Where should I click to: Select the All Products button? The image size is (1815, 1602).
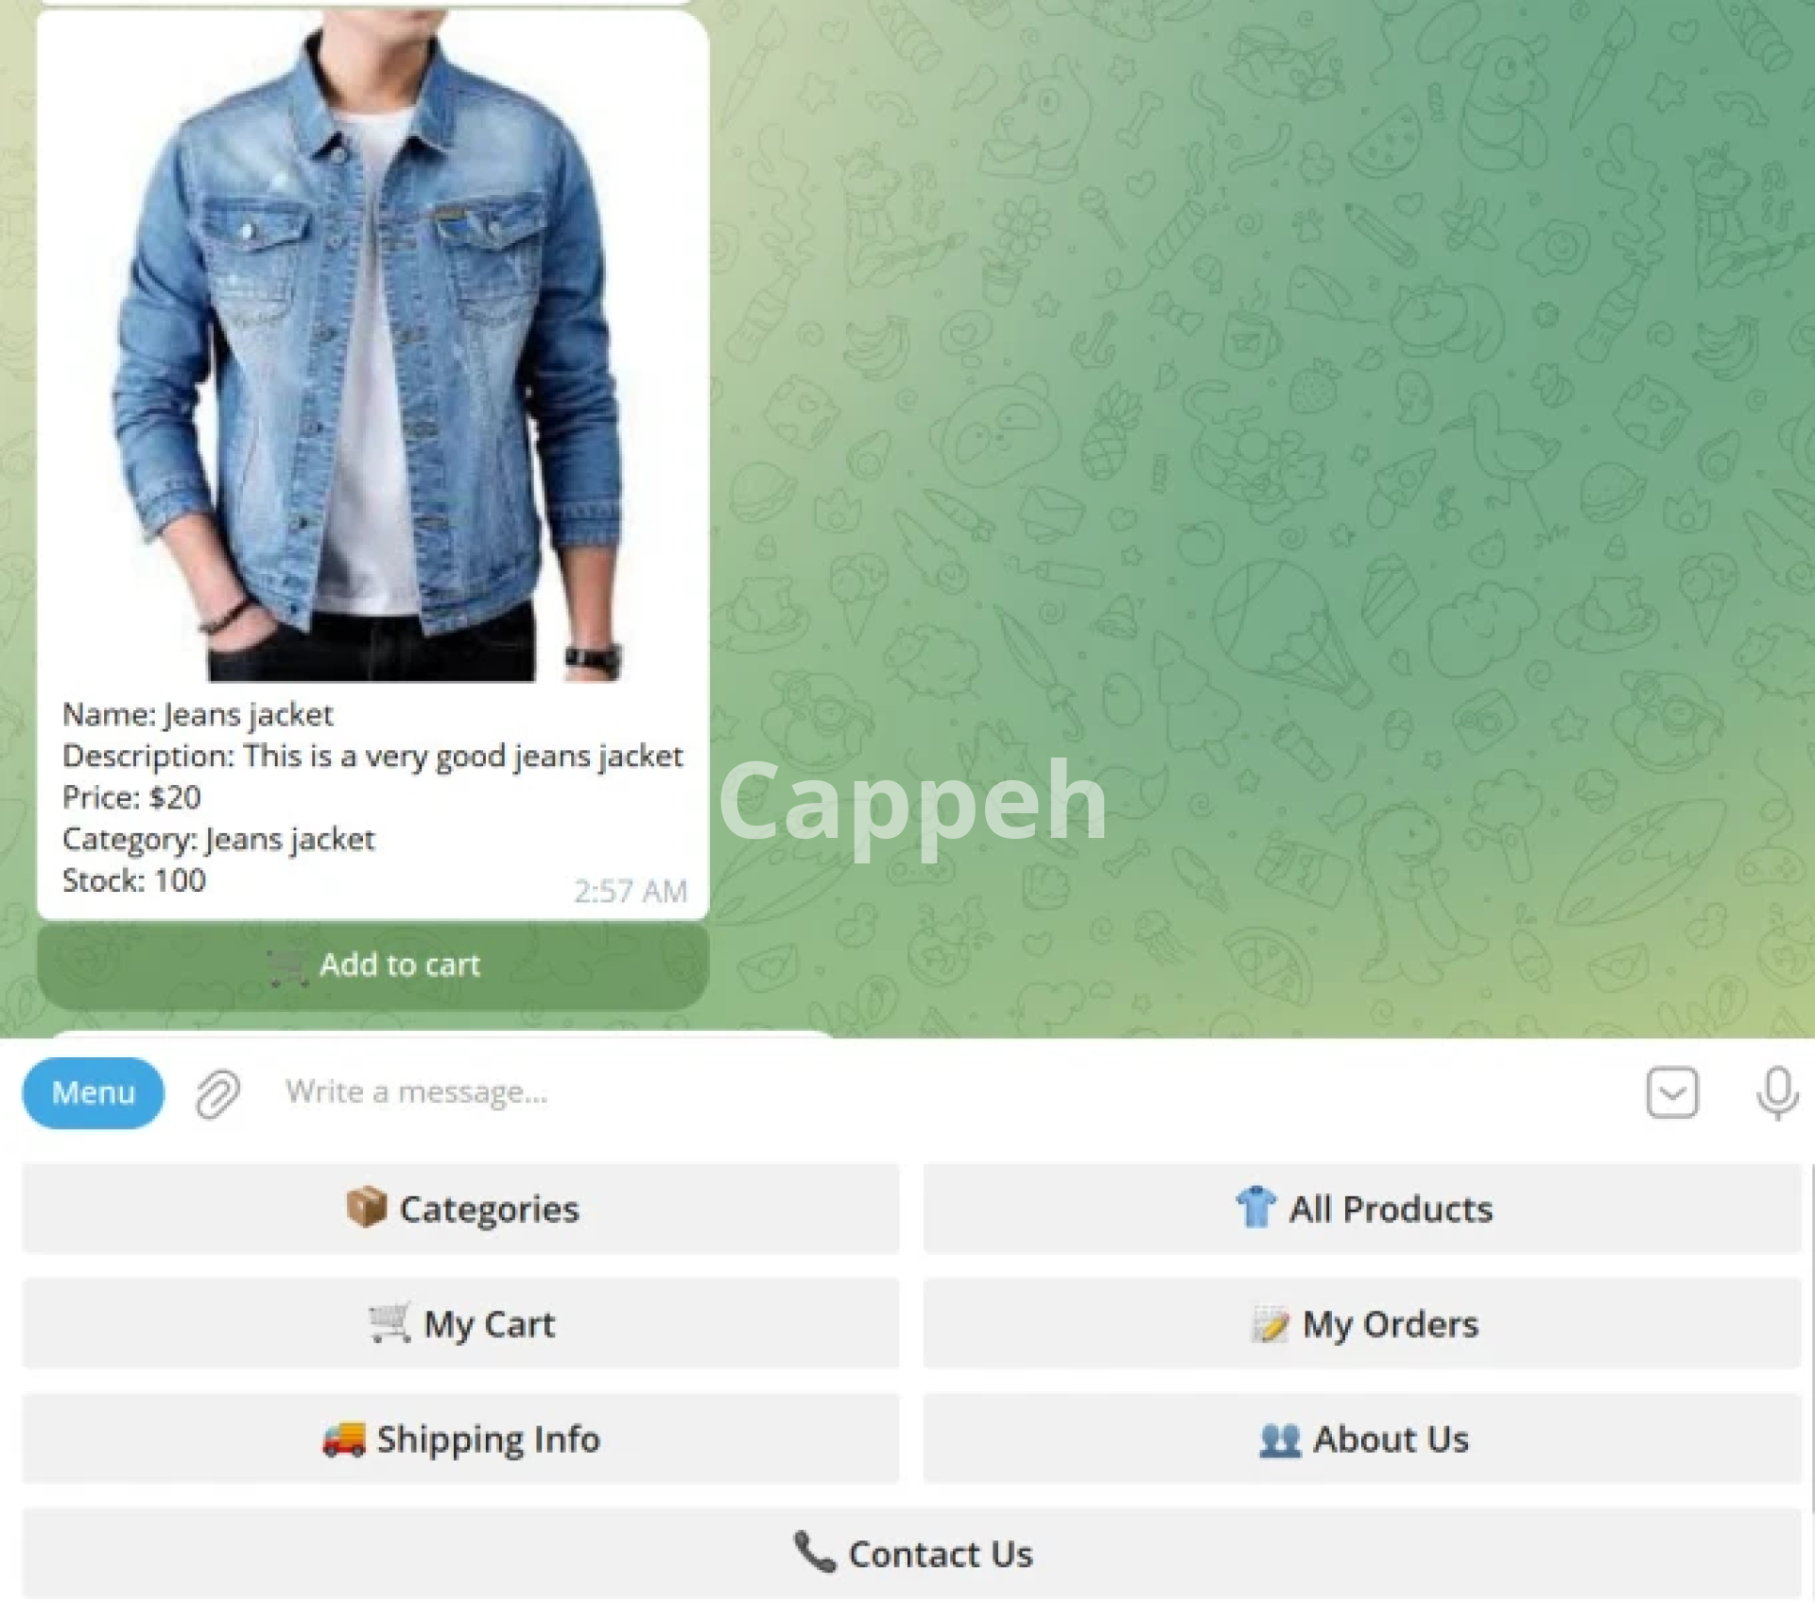click(1362, 1209)
